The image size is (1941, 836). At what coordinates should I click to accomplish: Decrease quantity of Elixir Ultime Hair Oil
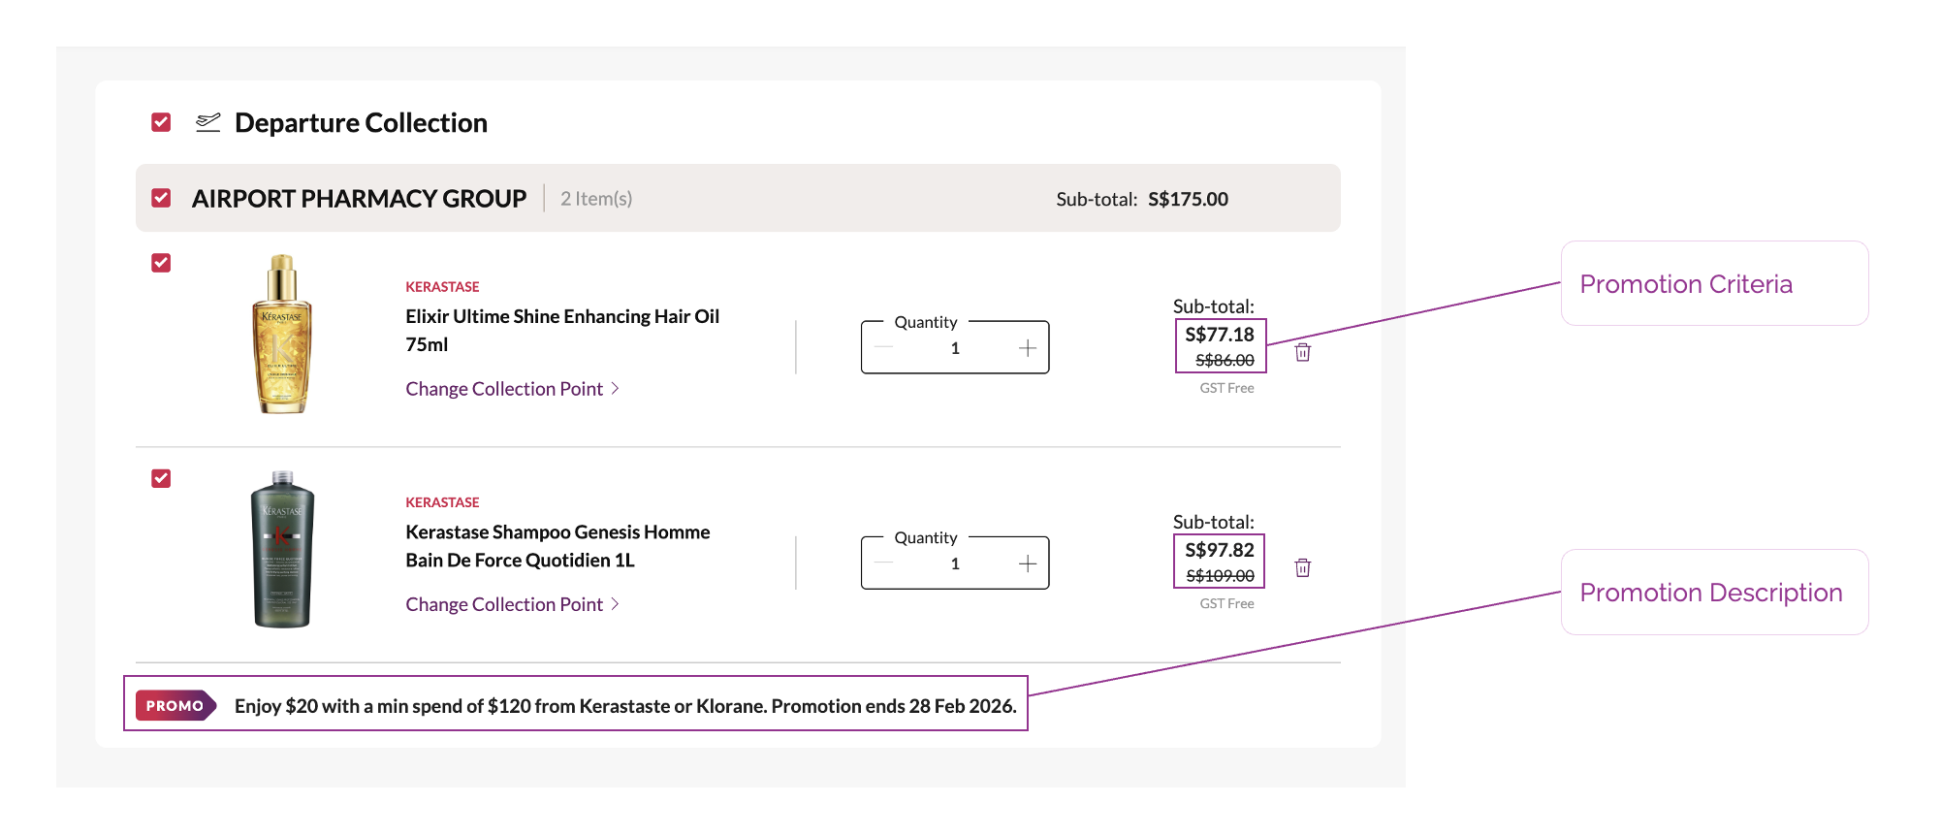coord(883,348)
